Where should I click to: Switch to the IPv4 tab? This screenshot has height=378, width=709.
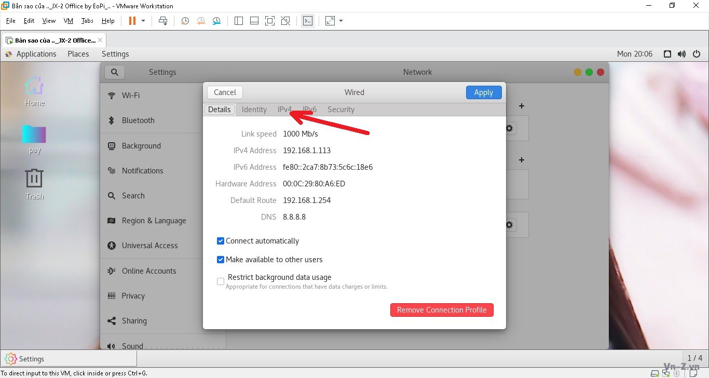(x=285, y=110)
